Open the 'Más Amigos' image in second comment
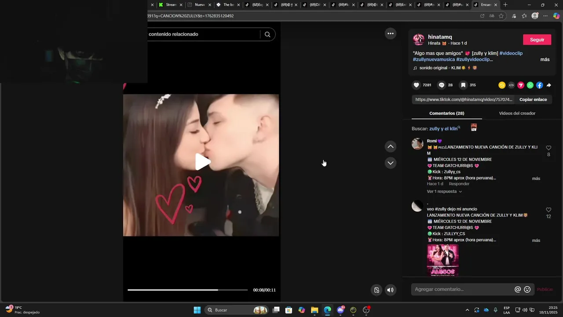Screen dimensions: 563x317 pyautogui.click(x=443, y=260)
